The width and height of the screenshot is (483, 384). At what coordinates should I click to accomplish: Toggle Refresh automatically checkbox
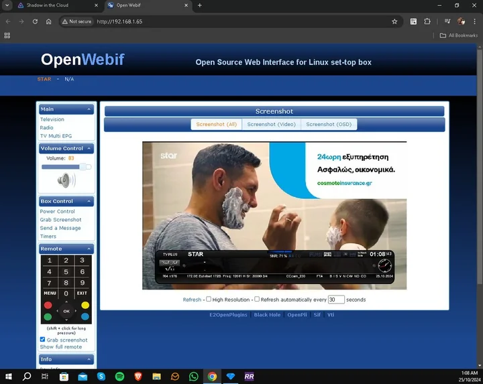(256, 300)
